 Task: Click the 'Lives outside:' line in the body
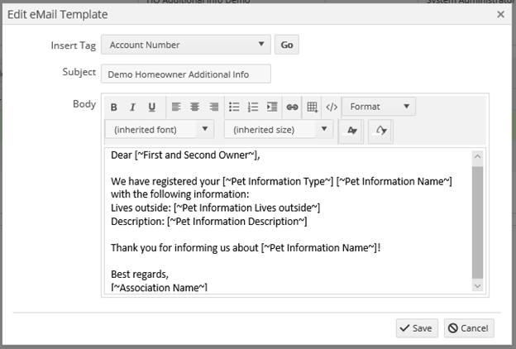coord(216,208)
